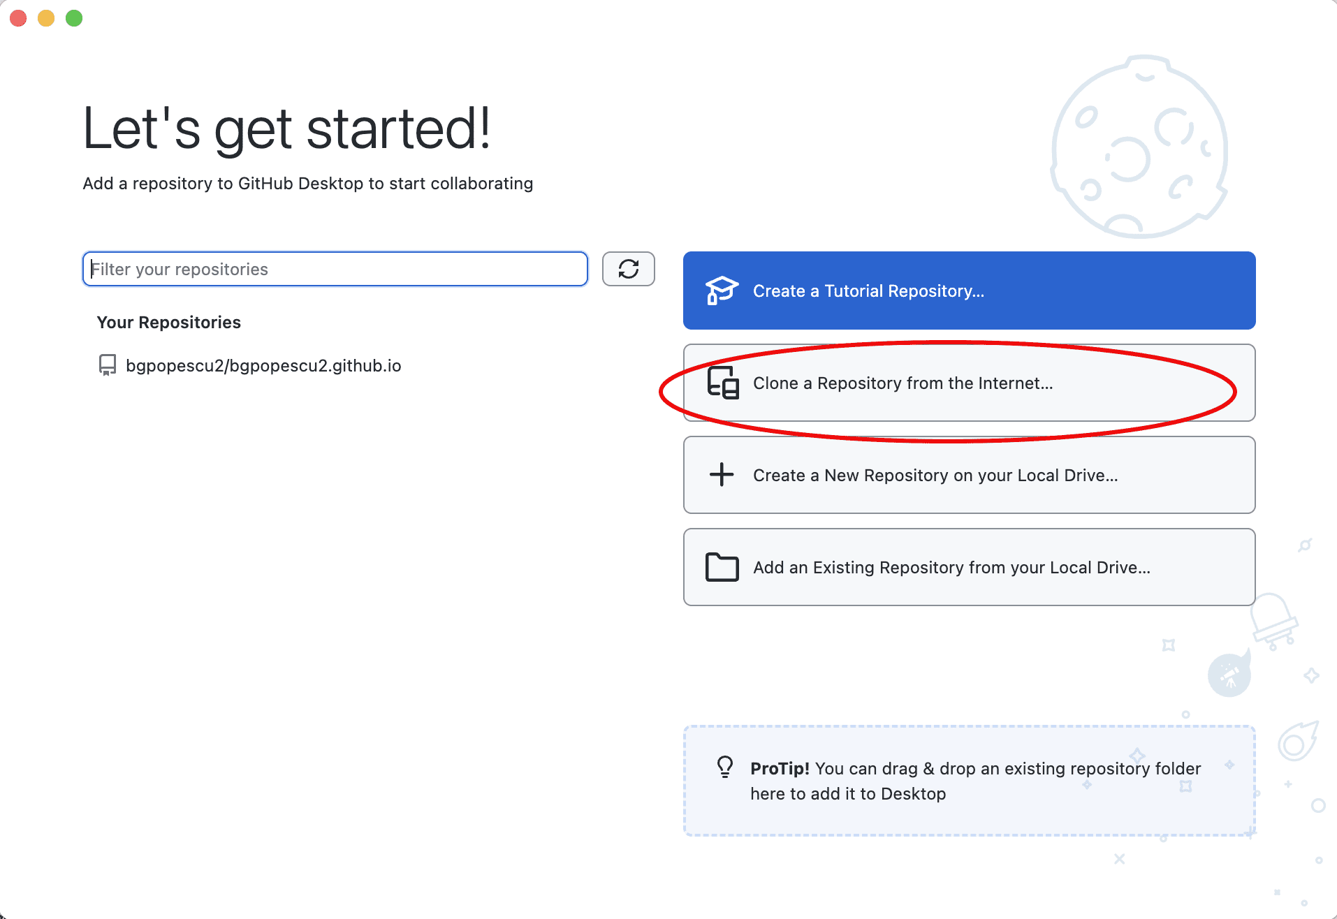Click the refresh repositories list icon
This screenshot has width=1337, height=919.
tap(628, 269)
